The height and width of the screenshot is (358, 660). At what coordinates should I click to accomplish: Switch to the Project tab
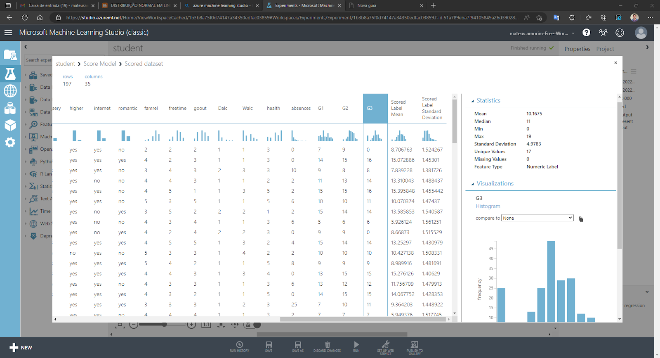tap(605, 49)
